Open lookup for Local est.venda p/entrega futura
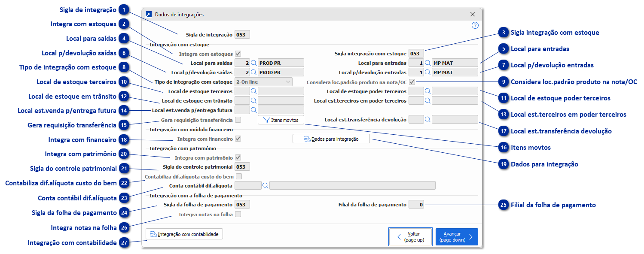The image size is (644, 254). [x=253, y=109]
